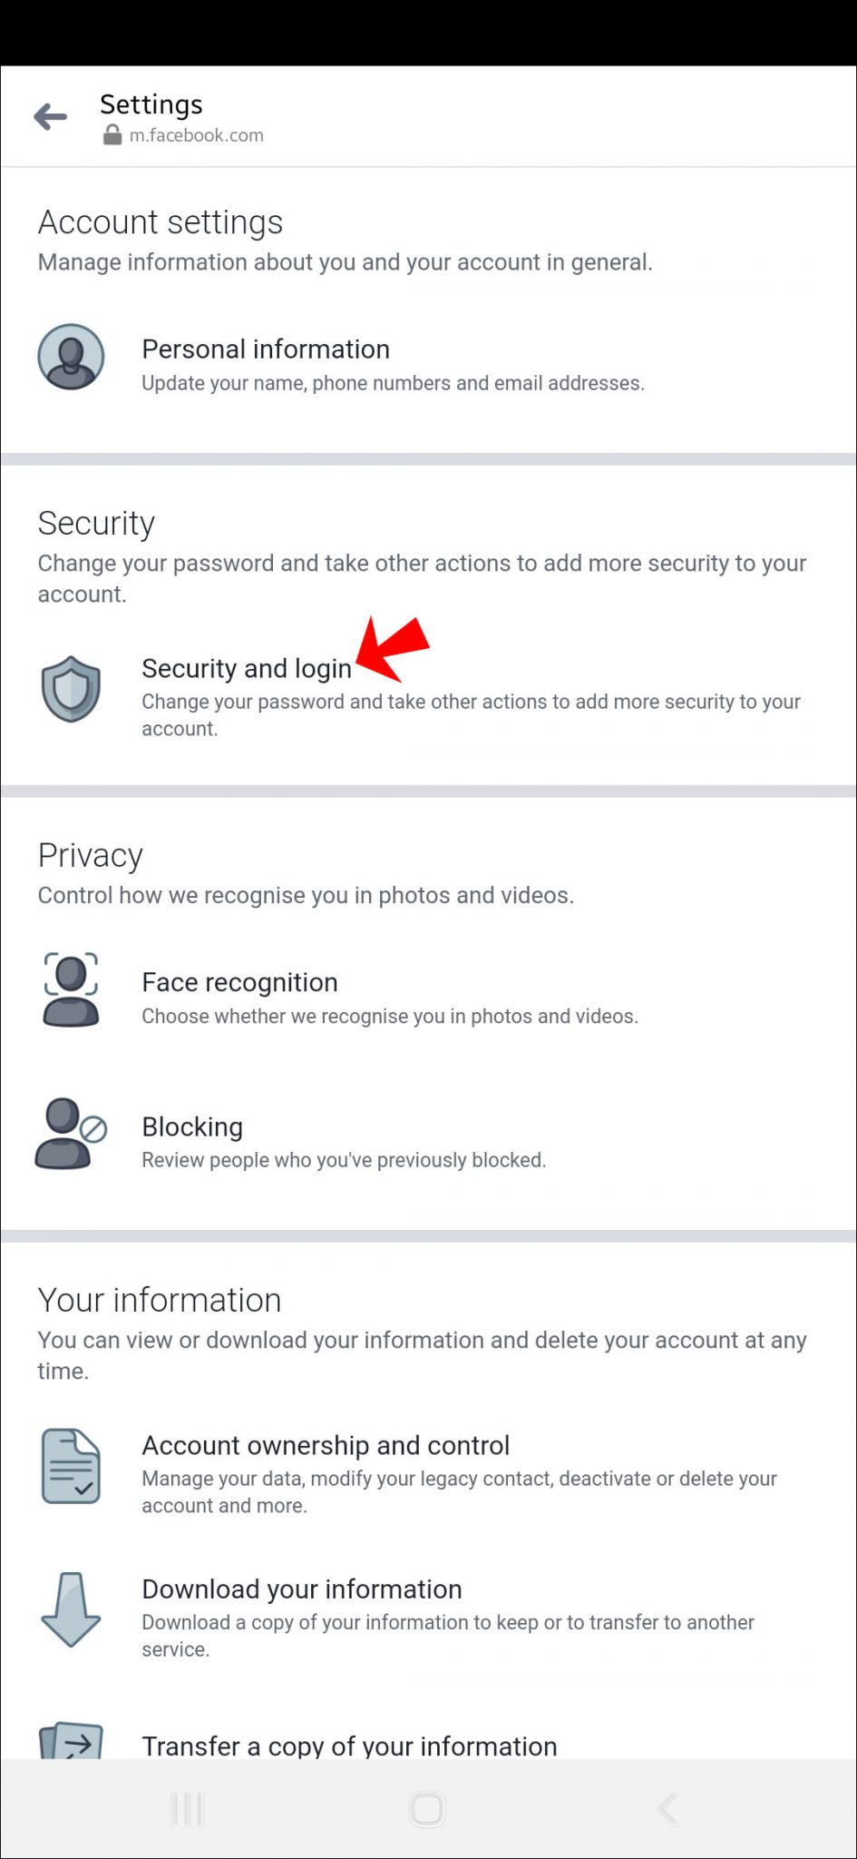This screenshot has width=857, height=1859.
Task: Open Download your information
Action: pyautogui.click(x=301, y=1589)
